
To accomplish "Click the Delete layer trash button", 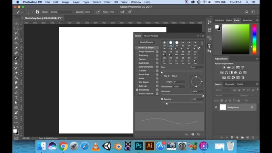I will [x=253, y=137].
